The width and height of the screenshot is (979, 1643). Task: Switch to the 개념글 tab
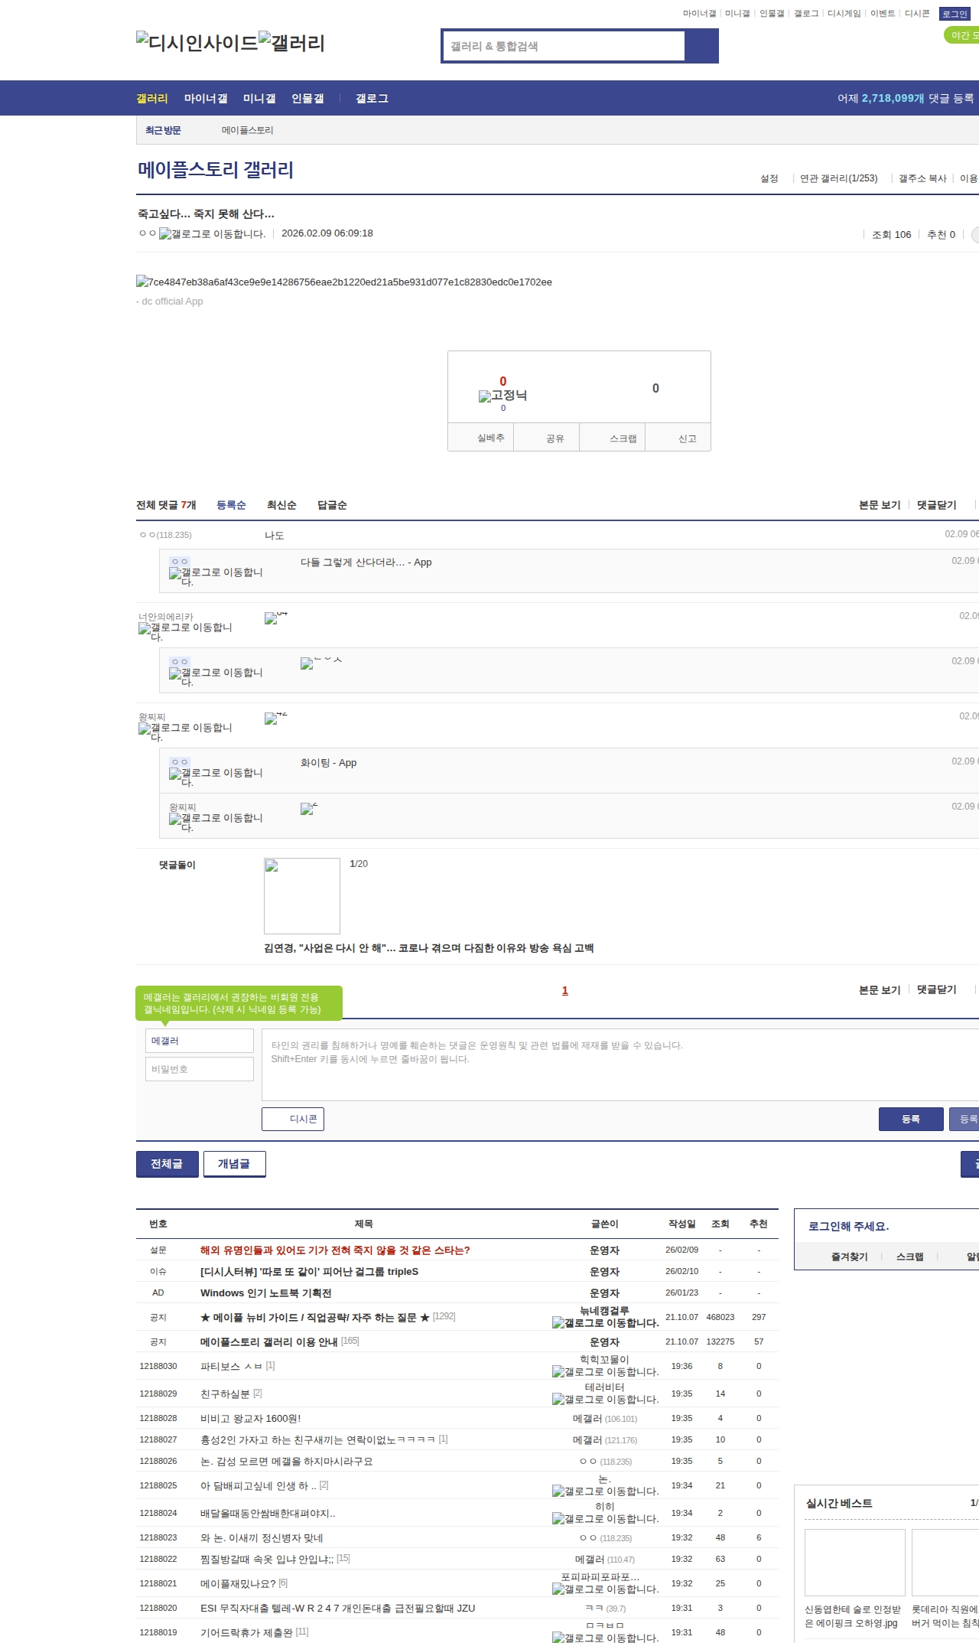pyautogui.click(x=234, y=1163)
